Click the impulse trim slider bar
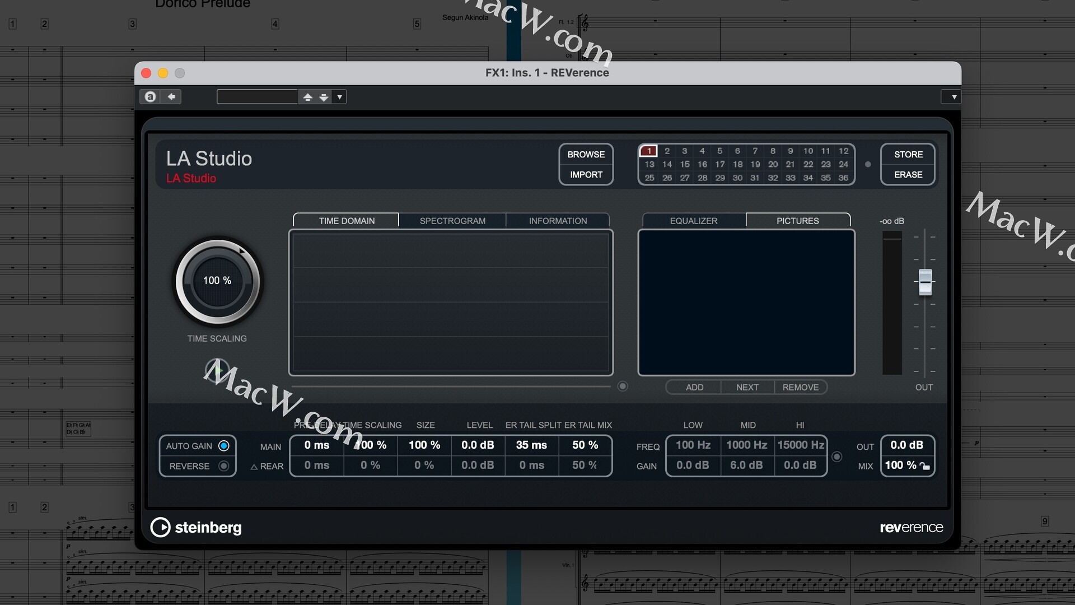The image size is (1075, 605). pos(451,387)
